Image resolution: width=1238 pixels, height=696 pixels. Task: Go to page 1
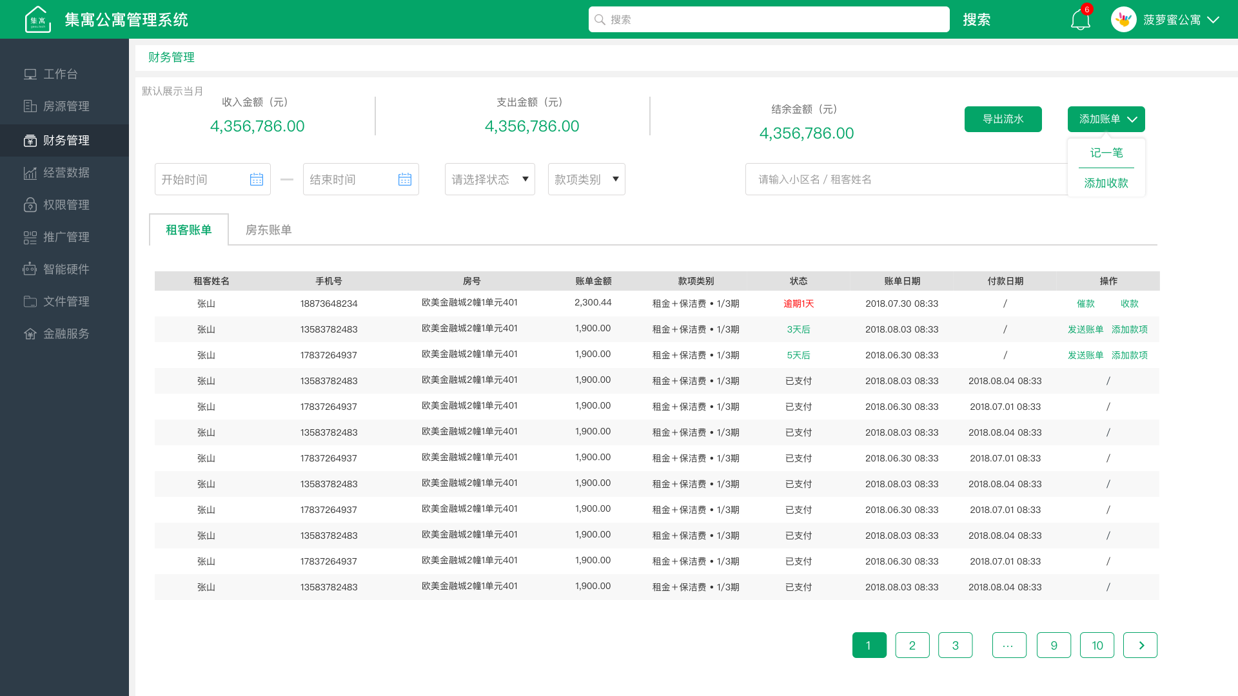tap(869, 645)
